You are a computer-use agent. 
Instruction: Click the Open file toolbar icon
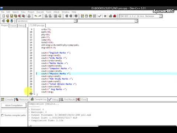[x=8, y=16]
